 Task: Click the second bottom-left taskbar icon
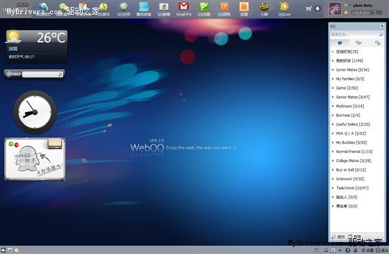pyautogui.click(x=10, y=250)
